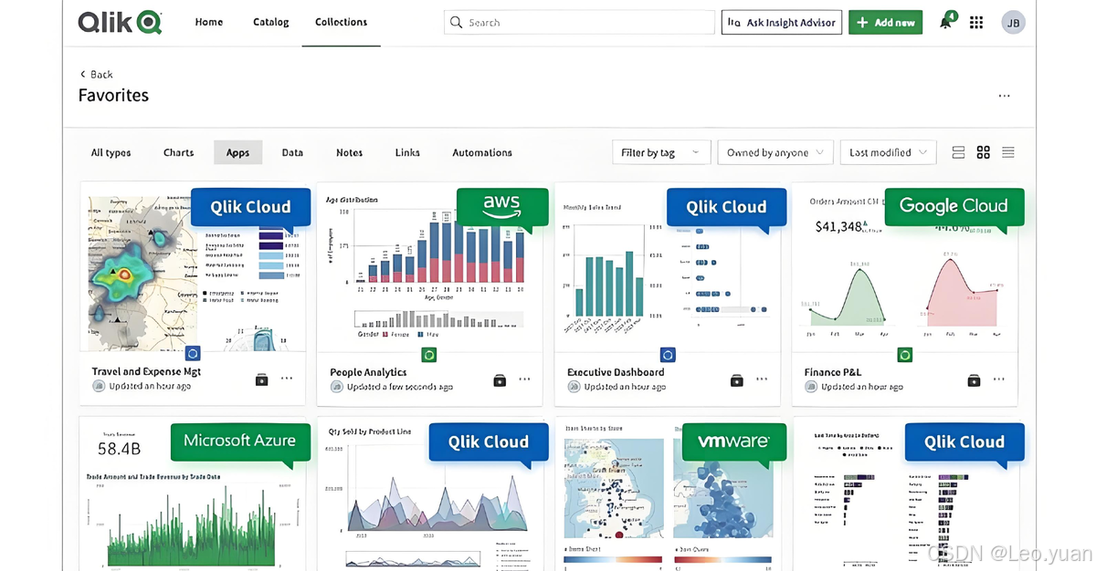1096x571 pixels.
Task: Click the Favorites page heading
Action: pos(113,96)
